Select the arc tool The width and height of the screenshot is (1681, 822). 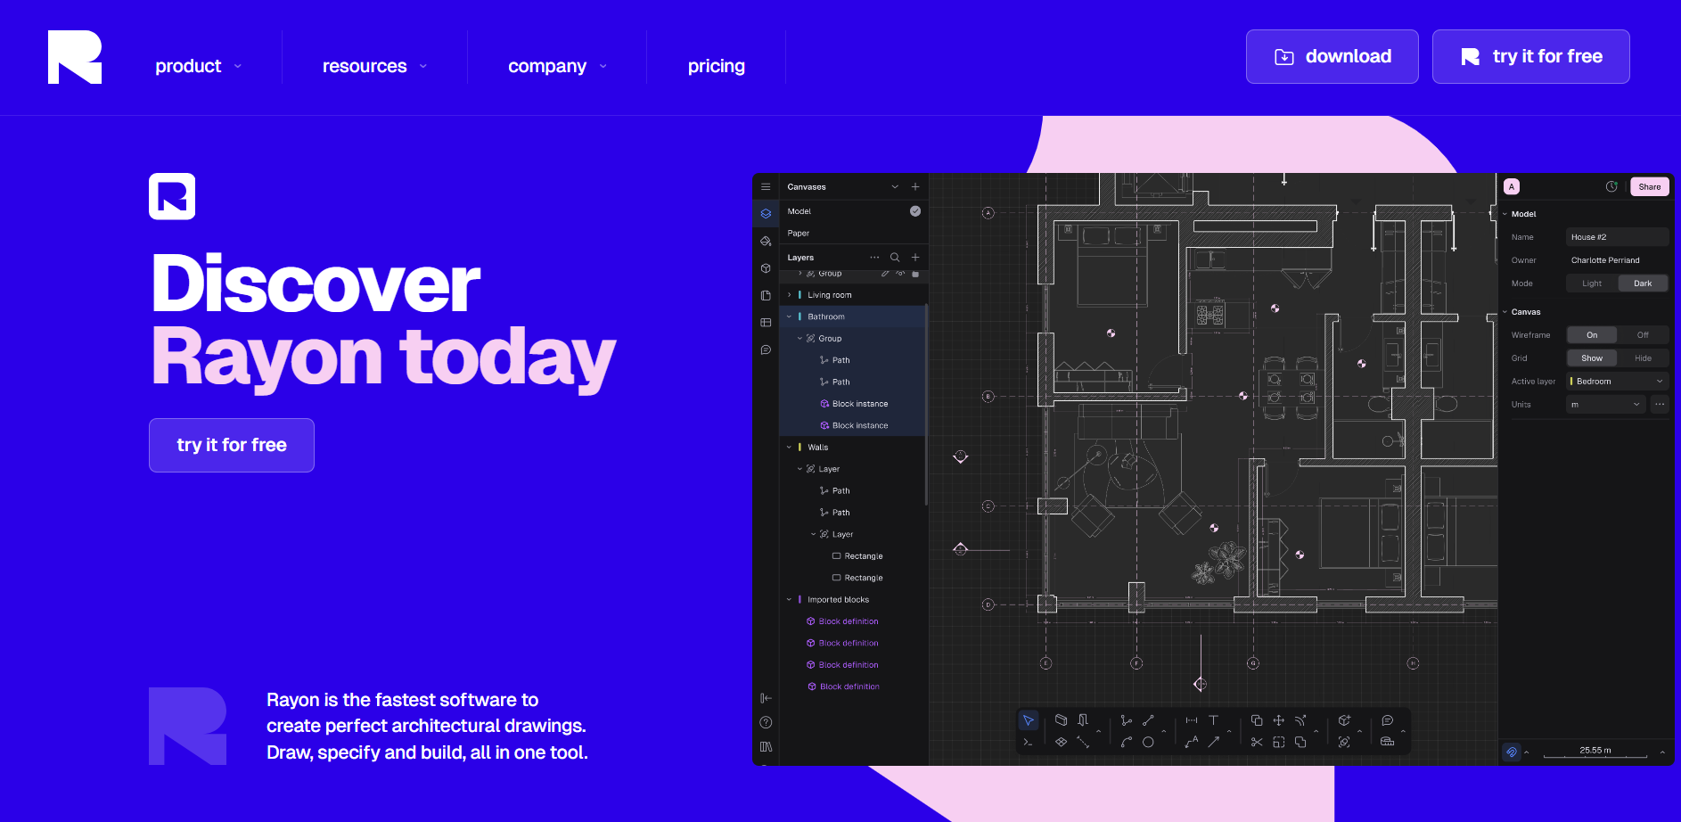tap(1127, 742)
